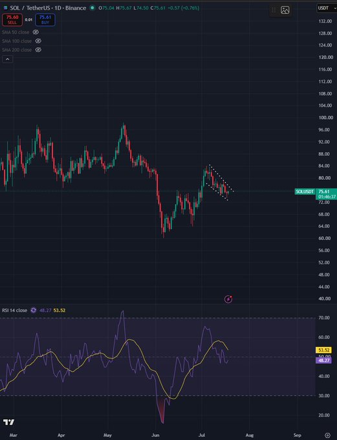This screenshot has height=440, width=337.
Task: Click the RSI 70.00 axis level label
Action: pyautogui.click(x=324, y=318)
